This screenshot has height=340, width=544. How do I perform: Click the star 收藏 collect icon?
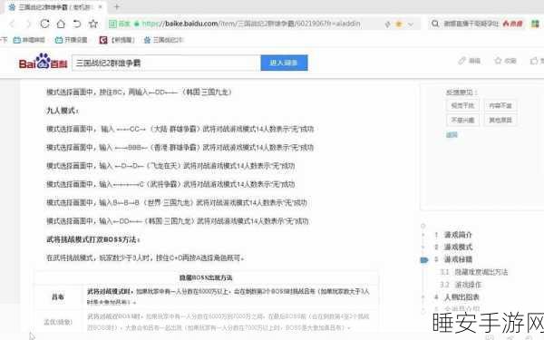click(506, 61)
